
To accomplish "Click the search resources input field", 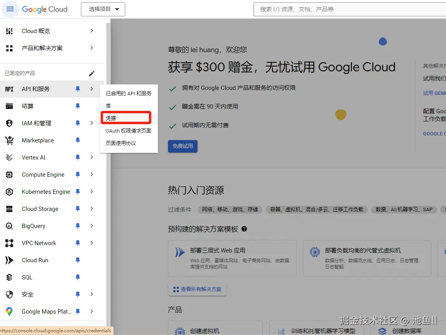I will (x=350, y=9).
